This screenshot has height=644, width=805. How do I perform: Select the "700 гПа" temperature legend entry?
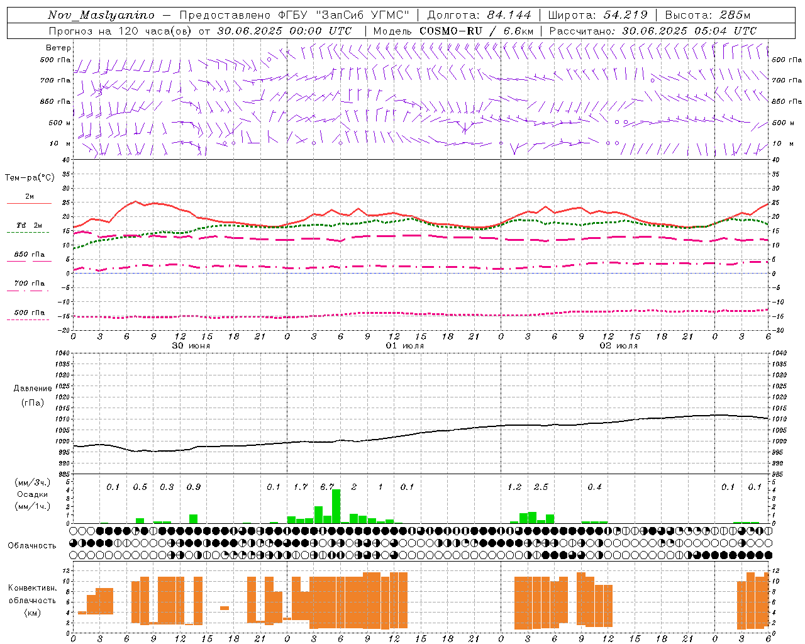click(x=29, y=286)
